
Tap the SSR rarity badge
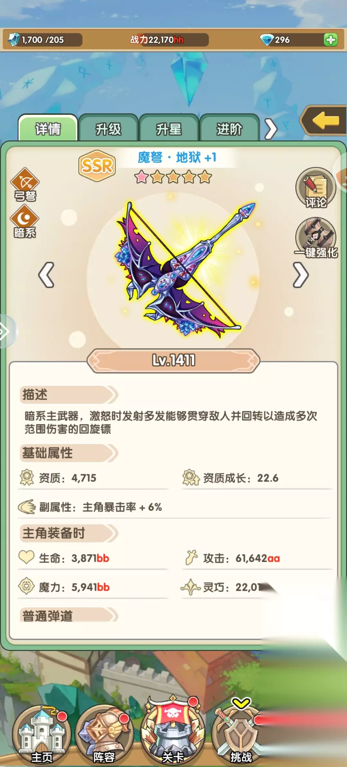97,166
